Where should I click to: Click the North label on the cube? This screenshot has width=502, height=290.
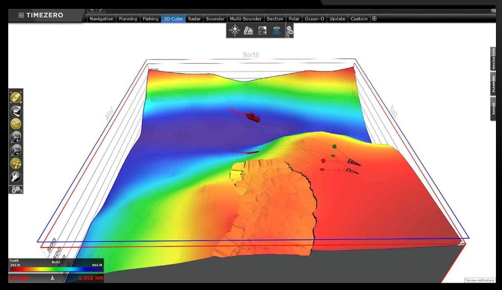(251, 55)
